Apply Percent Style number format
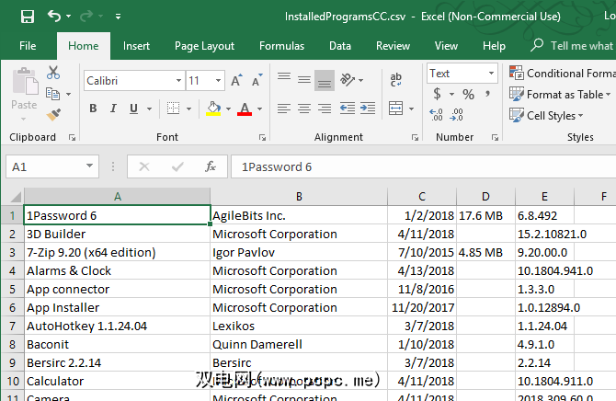 tap(468, 95)
